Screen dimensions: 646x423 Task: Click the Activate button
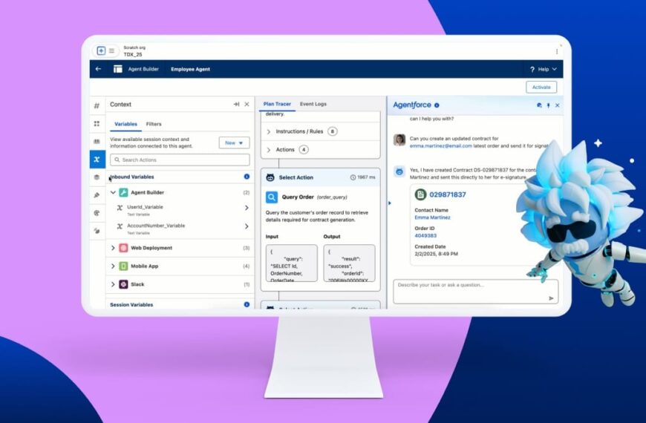click(541, 88)
